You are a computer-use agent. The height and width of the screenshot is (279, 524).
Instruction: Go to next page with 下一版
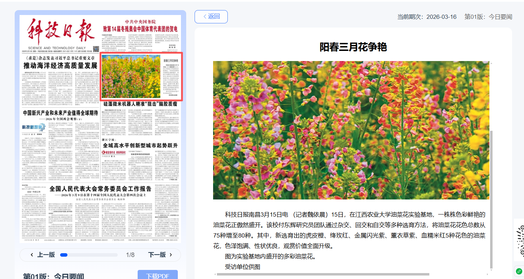pyautogui.click(x=160, y=255)
